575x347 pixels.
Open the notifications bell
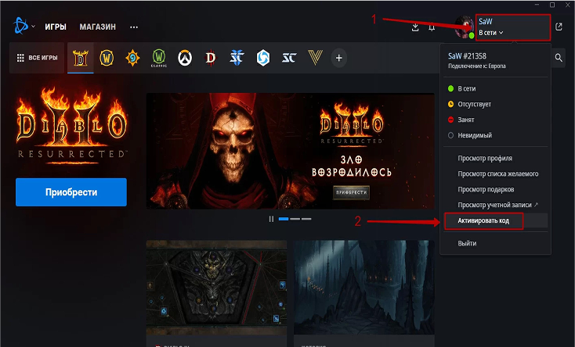pos(432,27)
